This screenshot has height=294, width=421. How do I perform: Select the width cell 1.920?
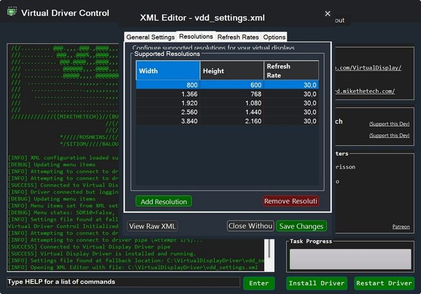[x=168, y=103]
